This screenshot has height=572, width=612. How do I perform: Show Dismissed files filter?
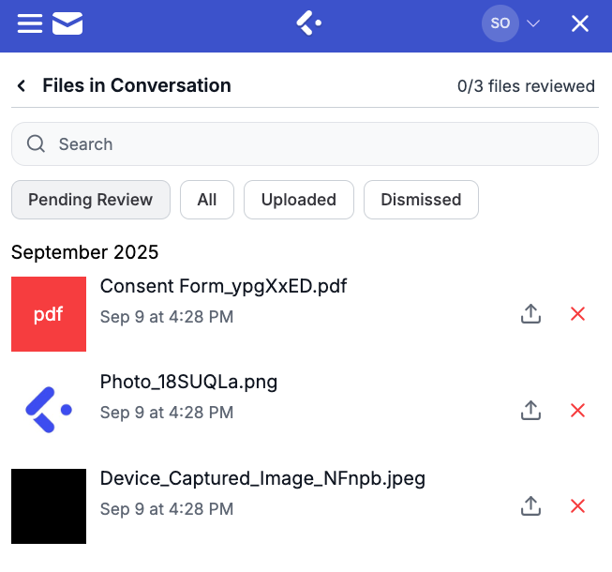click(x=421, y=200)
